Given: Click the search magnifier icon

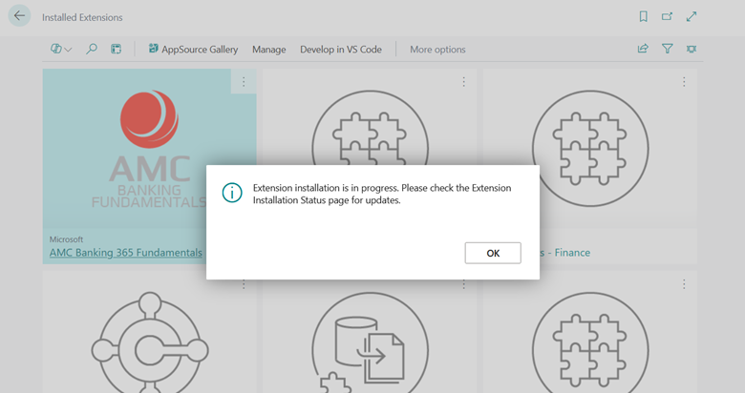Looking at the screenshot, I should (92, 49).
